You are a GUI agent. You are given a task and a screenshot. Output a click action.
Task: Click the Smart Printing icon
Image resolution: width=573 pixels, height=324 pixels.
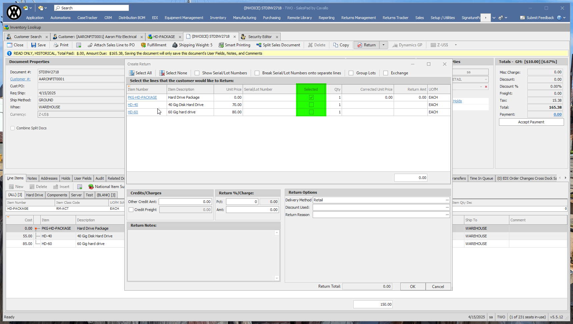221,45
